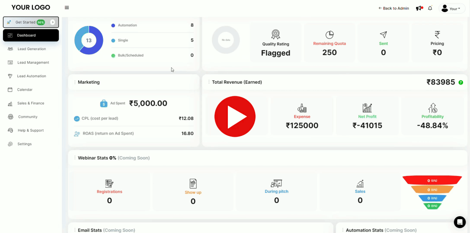Click the Remaining Quota pie icon
470x233 pixels.
329,35
